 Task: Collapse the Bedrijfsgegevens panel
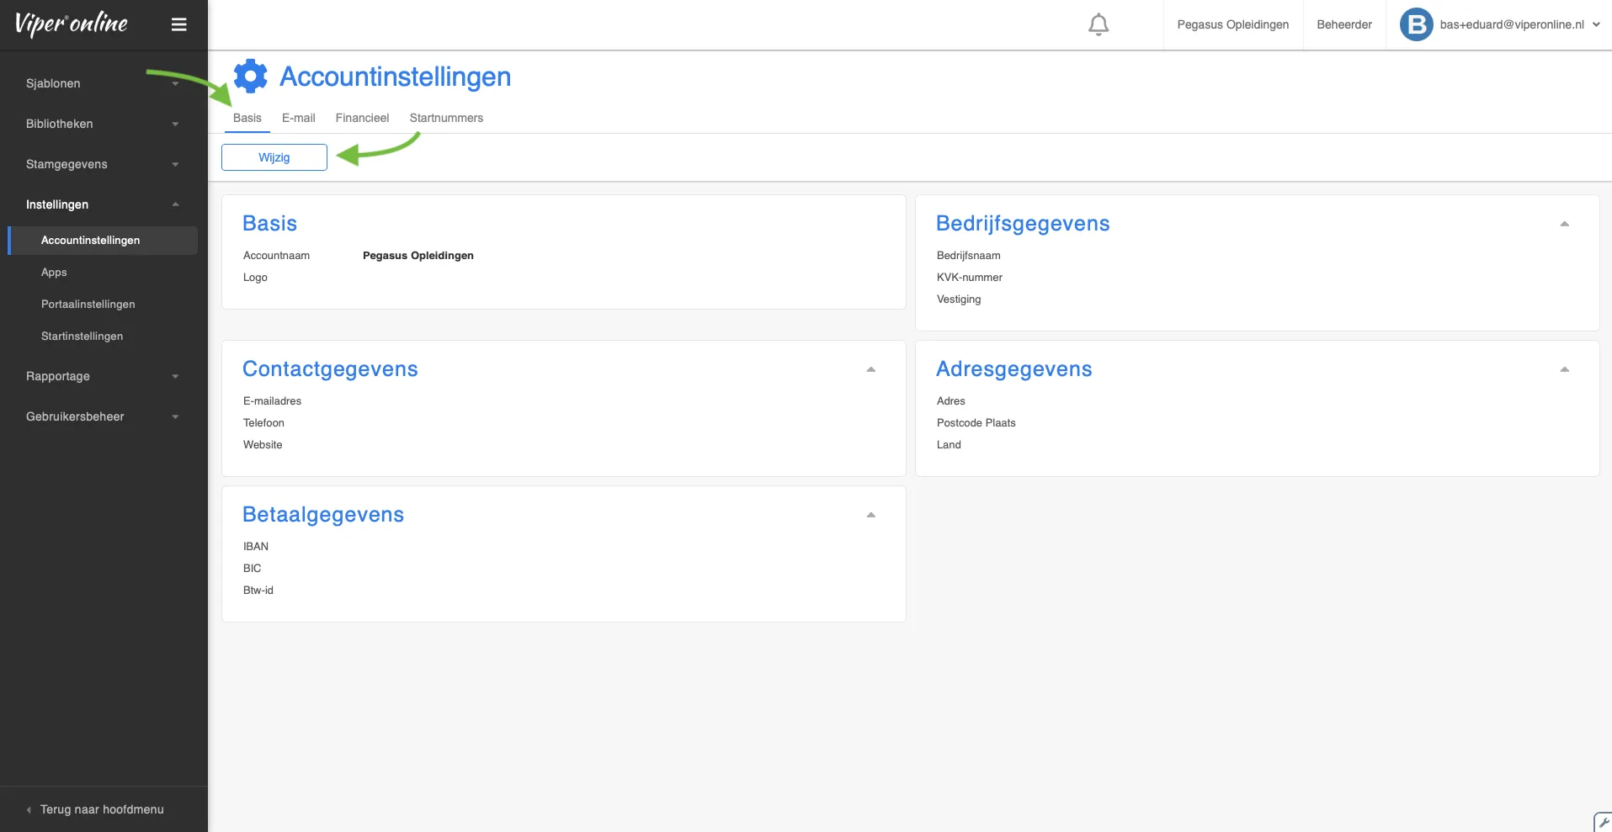pyautogui.click(x=1564, y=224)
